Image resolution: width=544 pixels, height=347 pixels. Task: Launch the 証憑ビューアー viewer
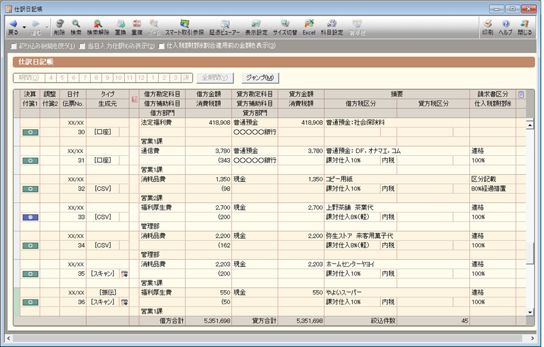[225, 27]
